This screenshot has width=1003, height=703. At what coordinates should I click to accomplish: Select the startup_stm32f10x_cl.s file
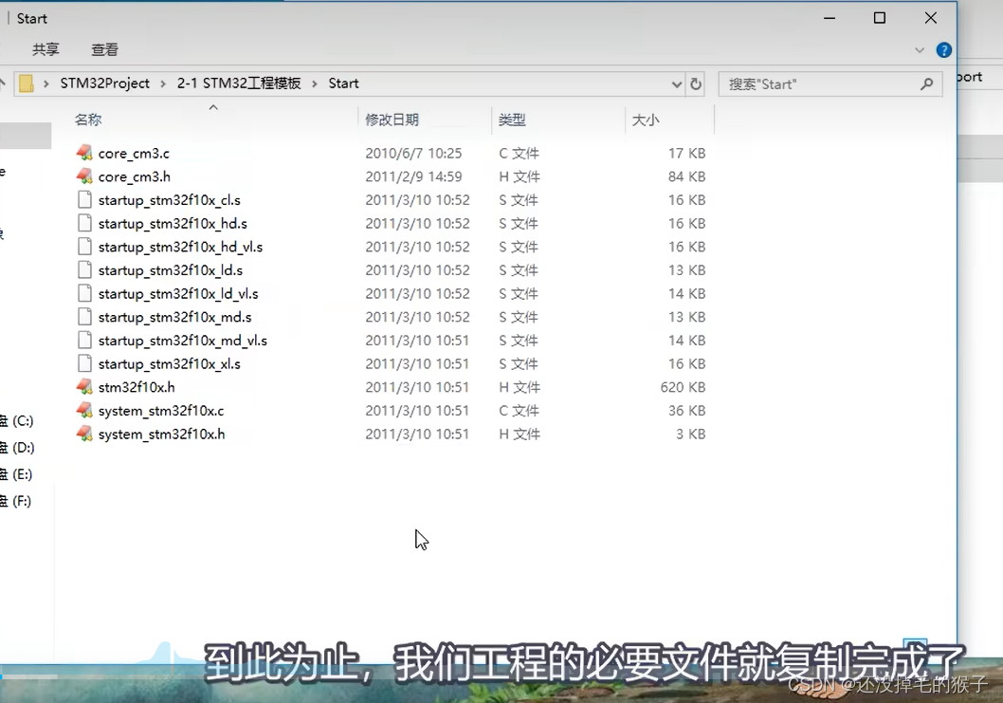[x=159, y=200]
